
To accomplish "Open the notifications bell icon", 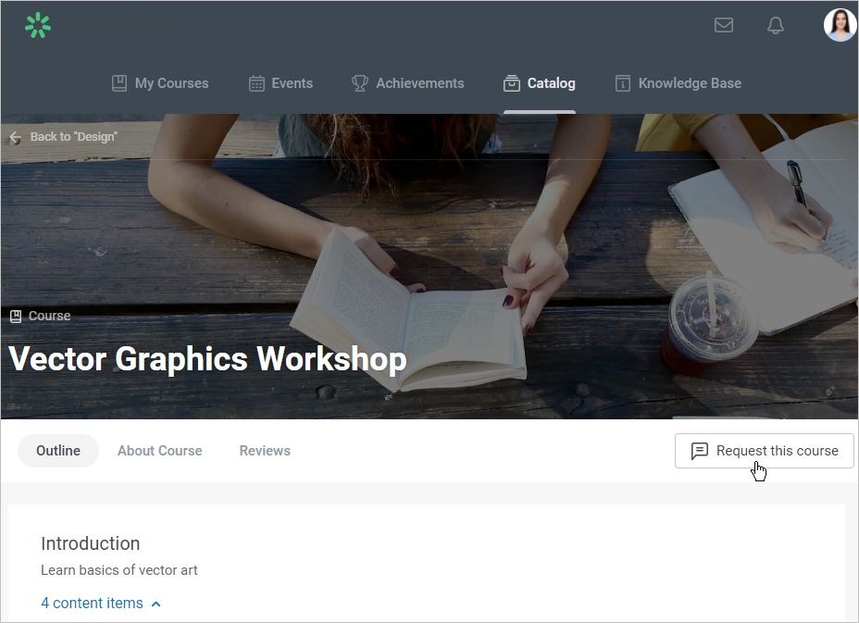I will pos(775,25).
